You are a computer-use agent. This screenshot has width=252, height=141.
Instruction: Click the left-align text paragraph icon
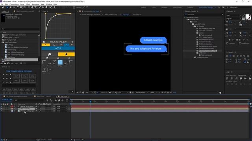coord(227,56)
